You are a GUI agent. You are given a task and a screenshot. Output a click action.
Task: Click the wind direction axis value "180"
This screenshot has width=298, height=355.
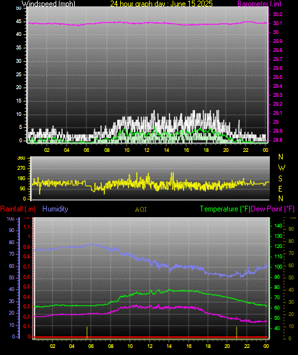point(21,179)
